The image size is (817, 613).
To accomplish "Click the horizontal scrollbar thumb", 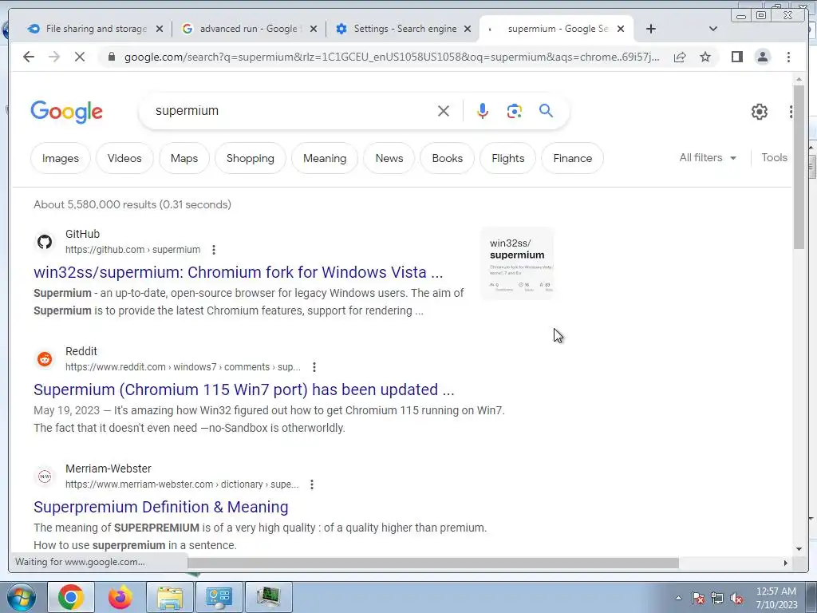I will (432, 563).
